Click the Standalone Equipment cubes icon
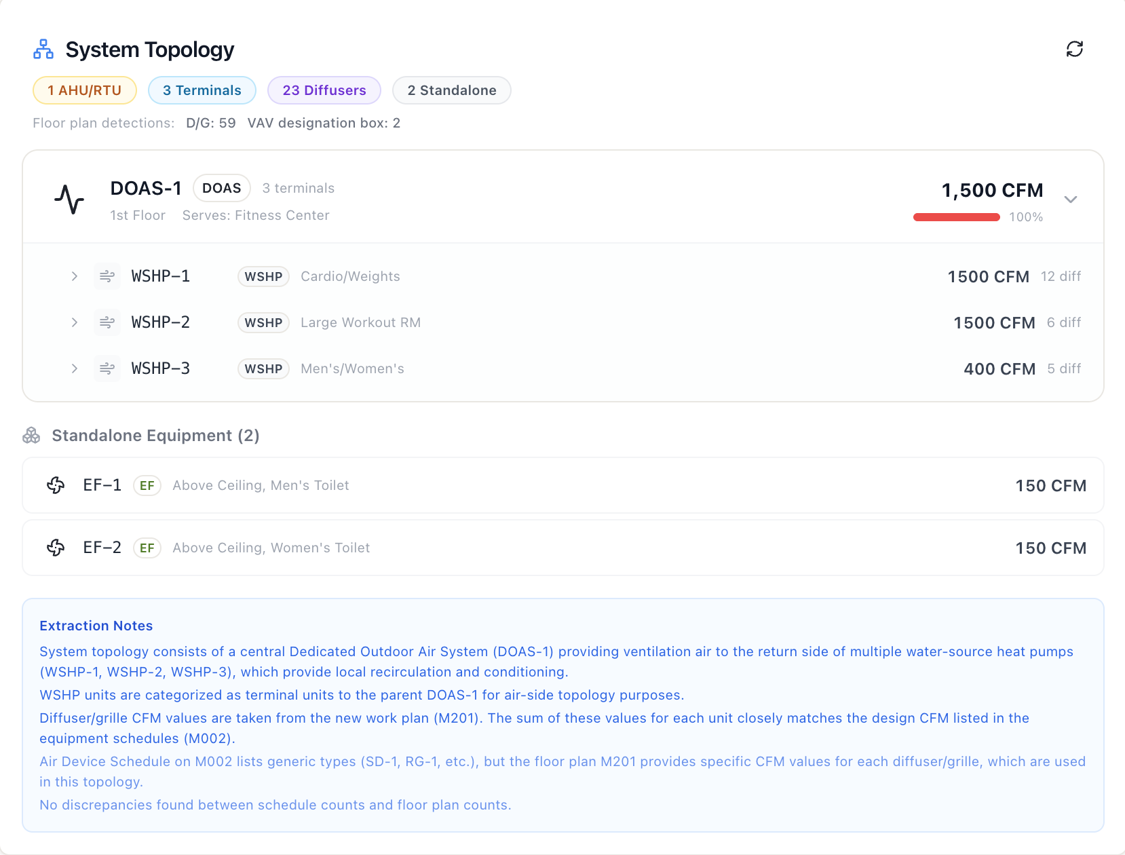This screenshot has width=1125, height=855. [31, 436]
